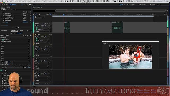This screenshot has height=96, width=170.
Task: Select the second audio clip on Track 1
Action: 117,27
